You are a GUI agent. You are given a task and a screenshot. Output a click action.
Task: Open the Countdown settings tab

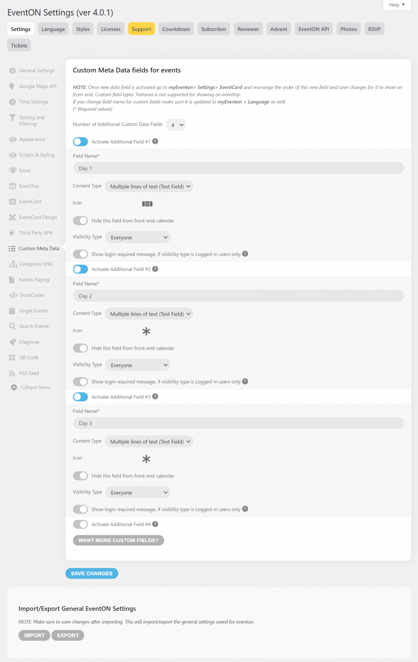[x=176, y=28]
